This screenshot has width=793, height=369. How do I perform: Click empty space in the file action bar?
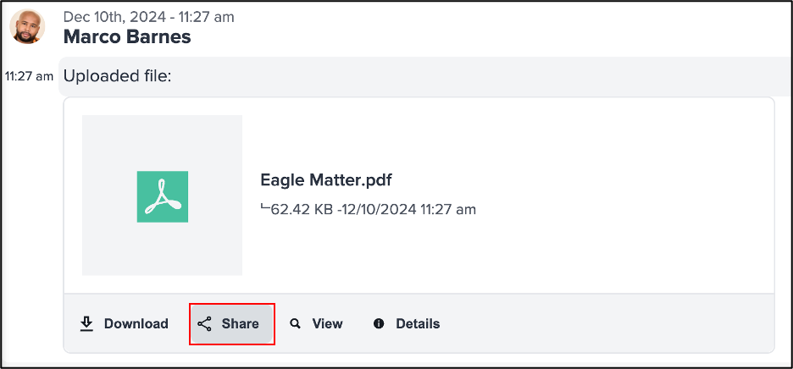[607, 323]
